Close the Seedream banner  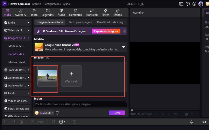click(124, 31)
